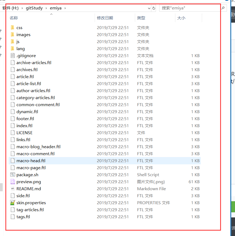Click the index.ftl file icon

pos(13,126)
